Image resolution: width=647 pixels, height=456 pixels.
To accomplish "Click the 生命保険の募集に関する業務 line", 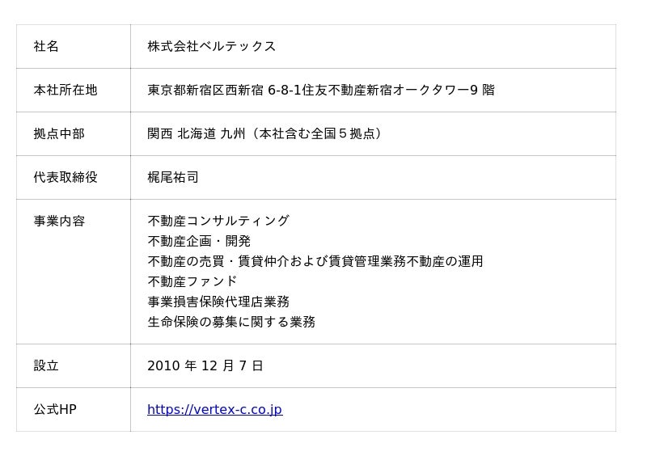I will (x=231, y=323).
